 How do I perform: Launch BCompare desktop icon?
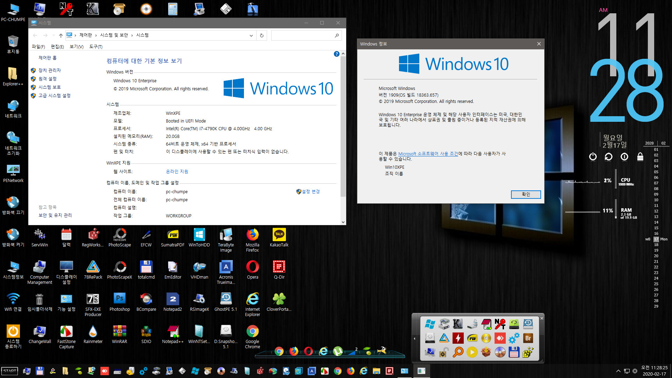[146, 302]
